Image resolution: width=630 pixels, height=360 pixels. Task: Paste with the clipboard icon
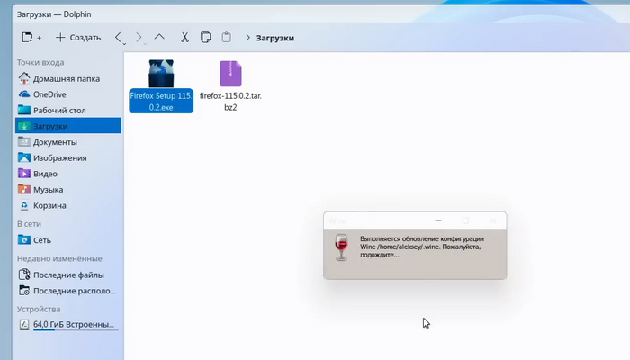227,38
